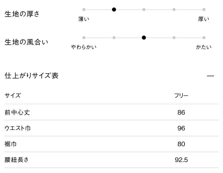The width and height of the screenshot is (223, 173).
Task: Select the rightmost dot above かたい
Action: pyautogui.click(x=204, y=38)
